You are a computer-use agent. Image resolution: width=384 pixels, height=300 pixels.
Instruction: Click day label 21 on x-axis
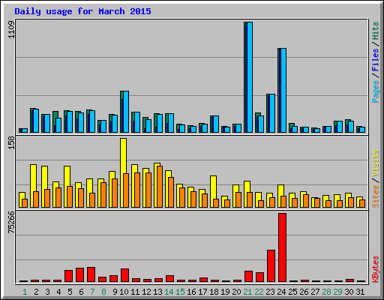(247, 292)
